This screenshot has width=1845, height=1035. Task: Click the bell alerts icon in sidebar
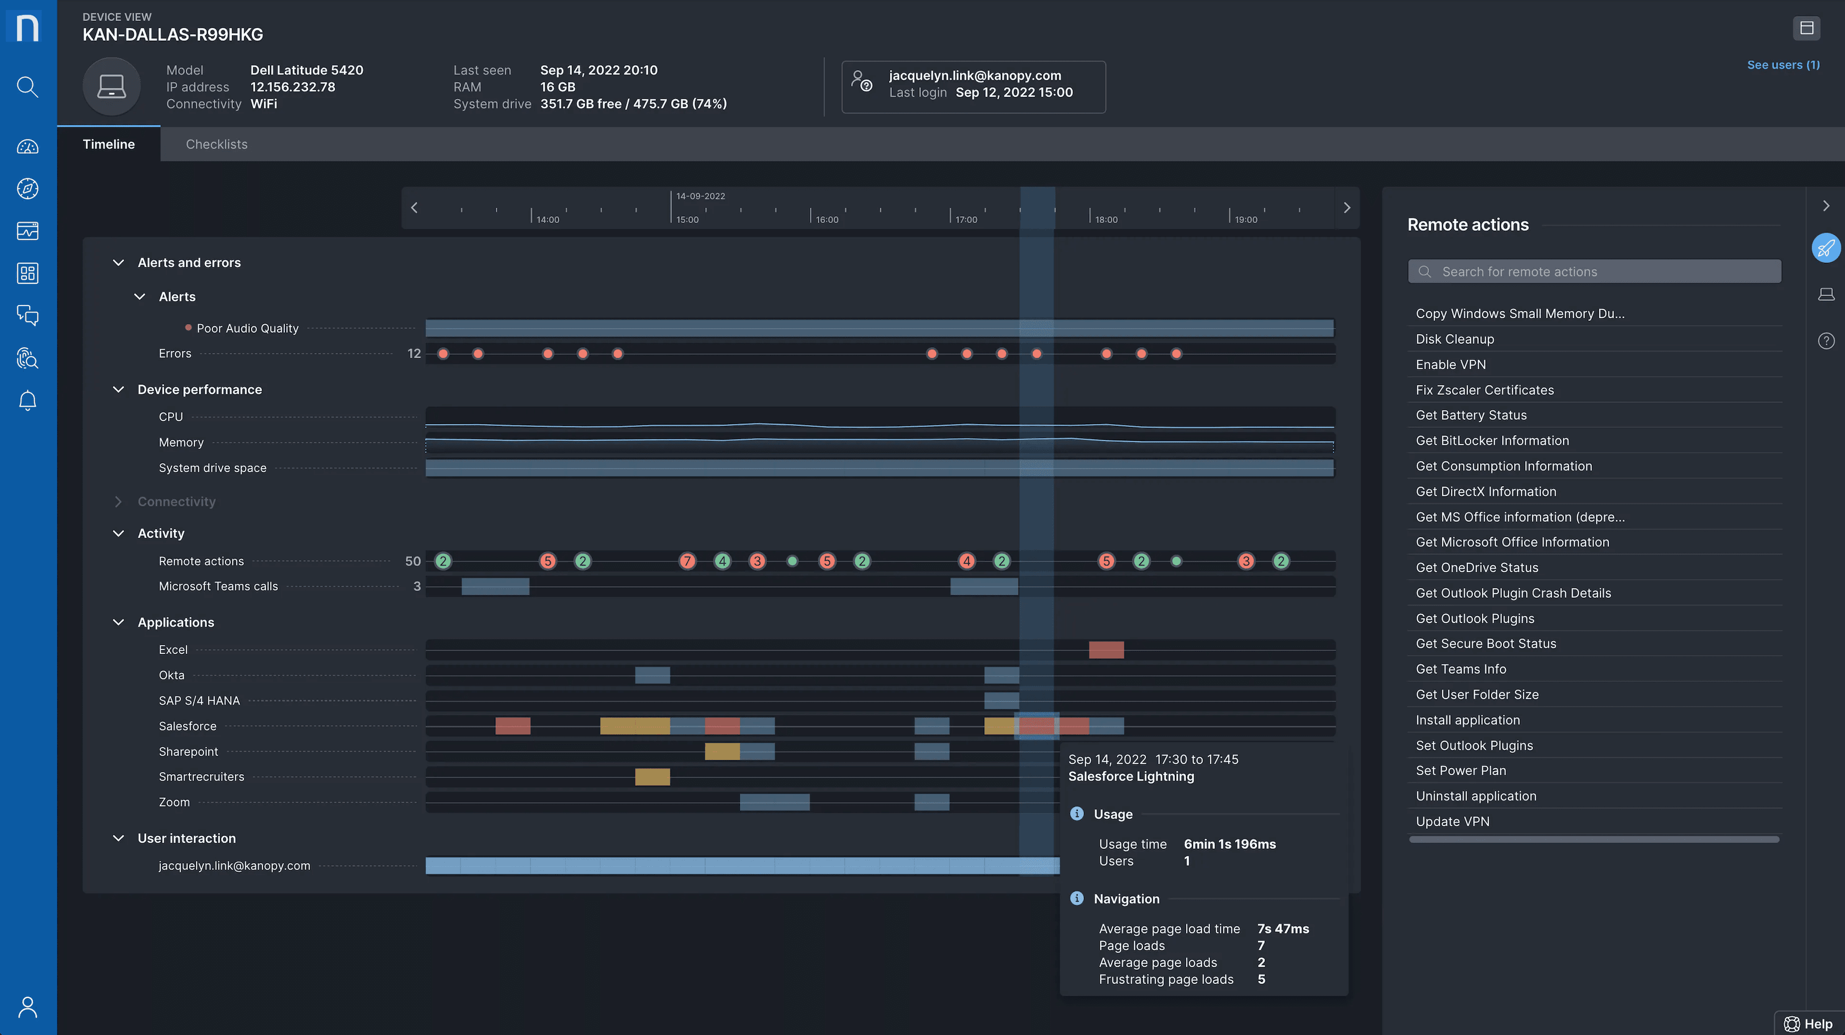[27, 400]
